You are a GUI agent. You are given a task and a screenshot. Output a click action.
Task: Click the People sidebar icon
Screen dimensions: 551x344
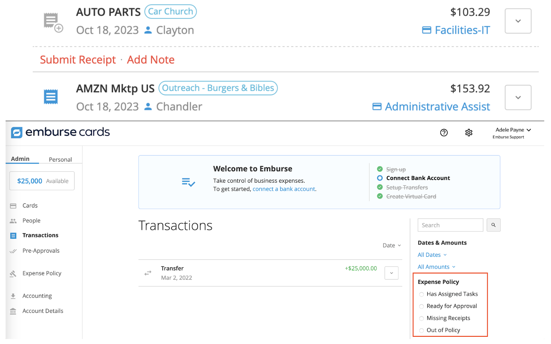tap(13, 221)
